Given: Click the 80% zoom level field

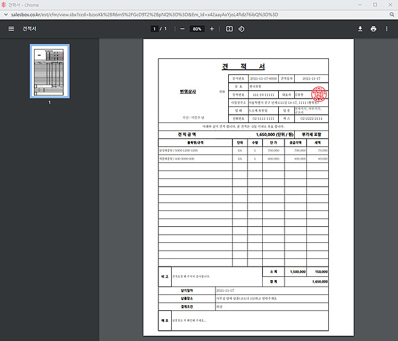Looking at the screenshot, I should (x=197, y=29).
